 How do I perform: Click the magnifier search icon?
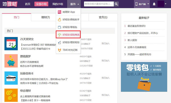tap(116, 4)
